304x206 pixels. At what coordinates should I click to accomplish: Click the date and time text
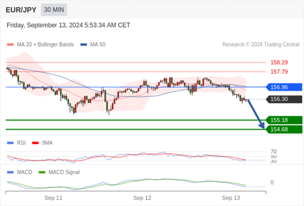[68, 25]
